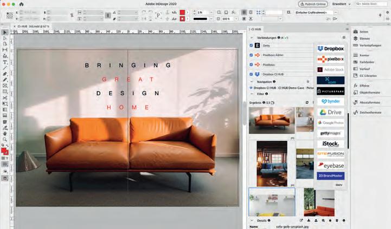Collapse the Verbindungen section
This screenshot has width=391, height=229.
(x=252, y=38)
